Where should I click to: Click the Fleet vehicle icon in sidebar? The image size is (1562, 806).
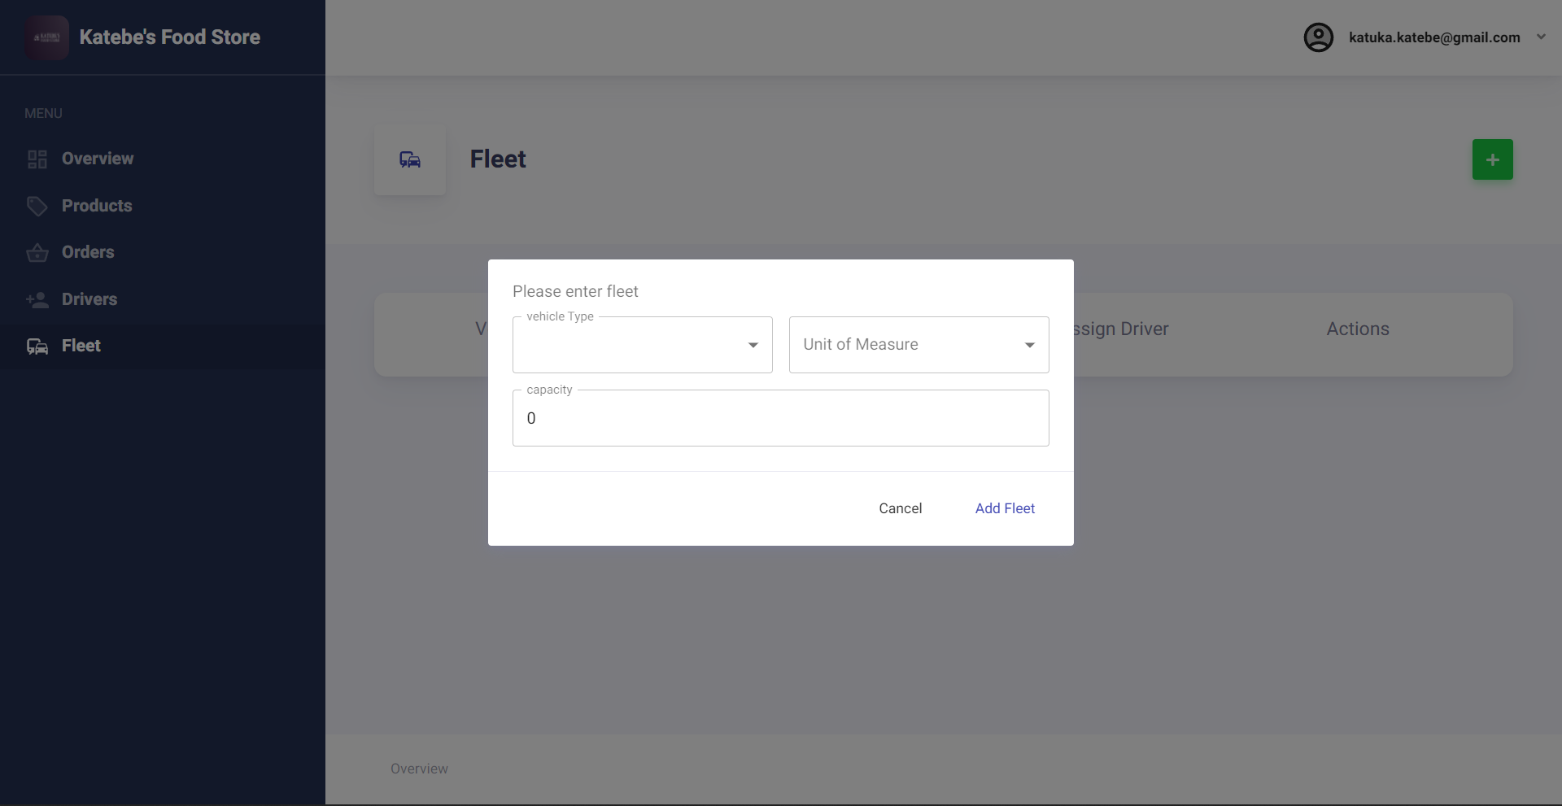(x=37, y=346)
